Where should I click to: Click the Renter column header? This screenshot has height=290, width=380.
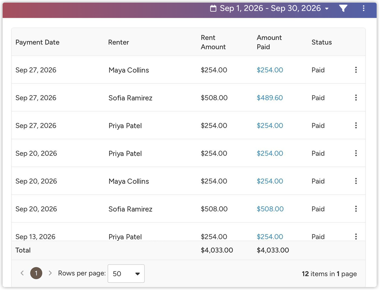pos(119,42)
